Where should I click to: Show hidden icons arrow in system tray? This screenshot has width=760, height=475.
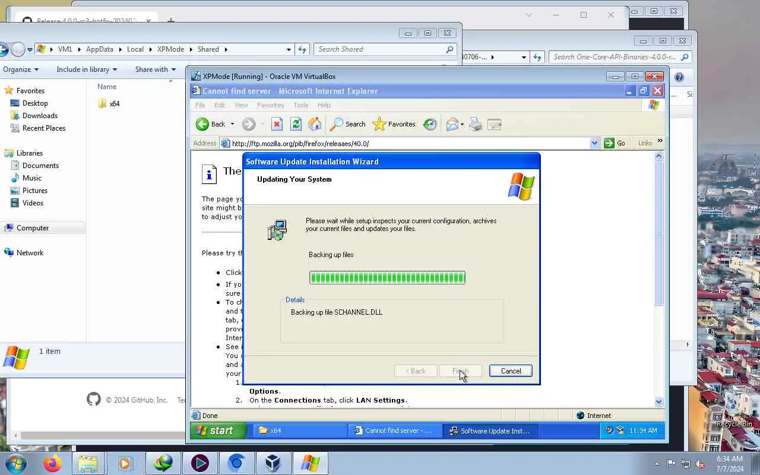tap(657, 464)
